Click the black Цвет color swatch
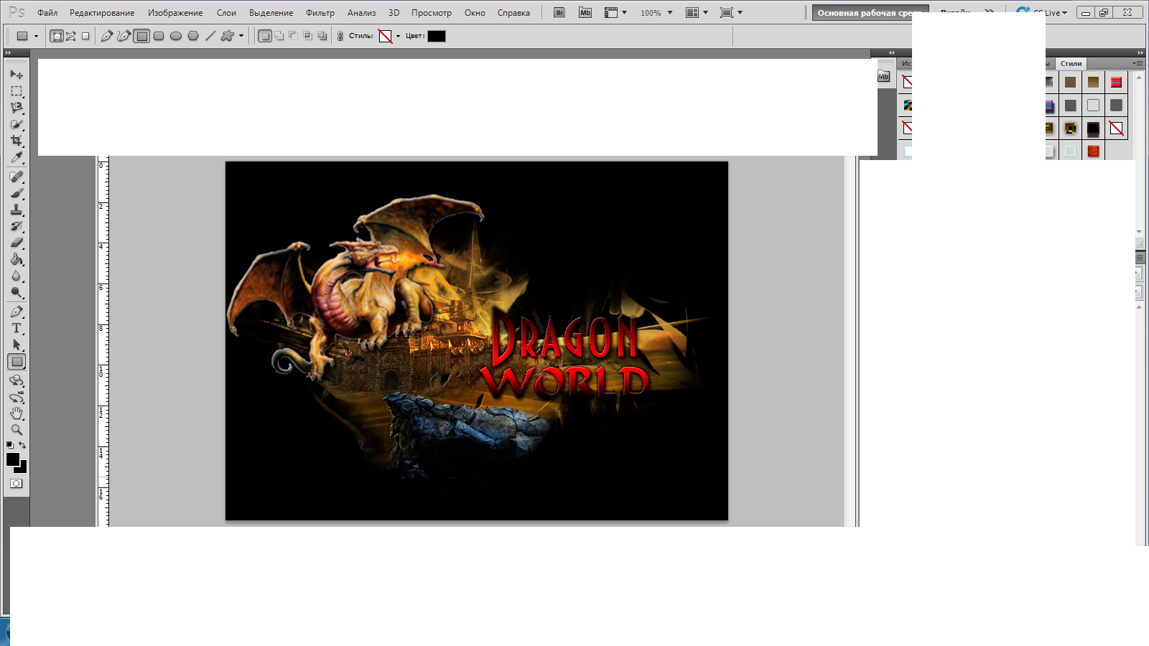1149x646 pixels. (436, 36)
